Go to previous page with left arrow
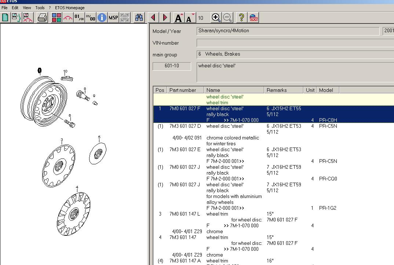 pos(153,18)
